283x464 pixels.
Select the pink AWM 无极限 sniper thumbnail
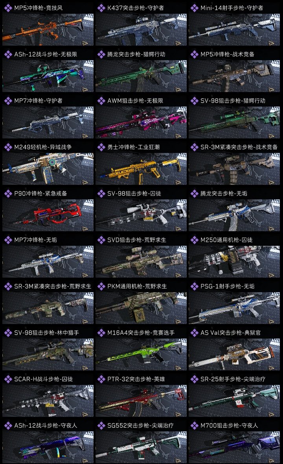[x=141, y=123]
